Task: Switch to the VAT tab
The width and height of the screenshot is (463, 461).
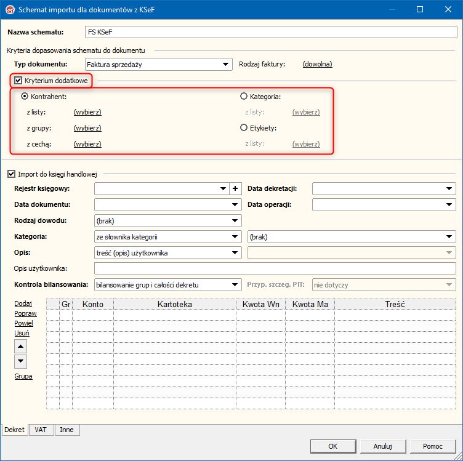Action: click(x=41, y=430)
